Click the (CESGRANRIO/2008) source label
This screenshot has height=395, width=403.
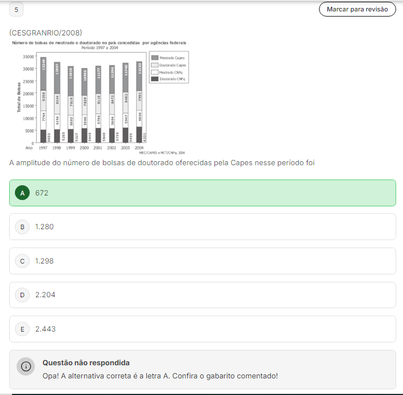coord(46,33)
